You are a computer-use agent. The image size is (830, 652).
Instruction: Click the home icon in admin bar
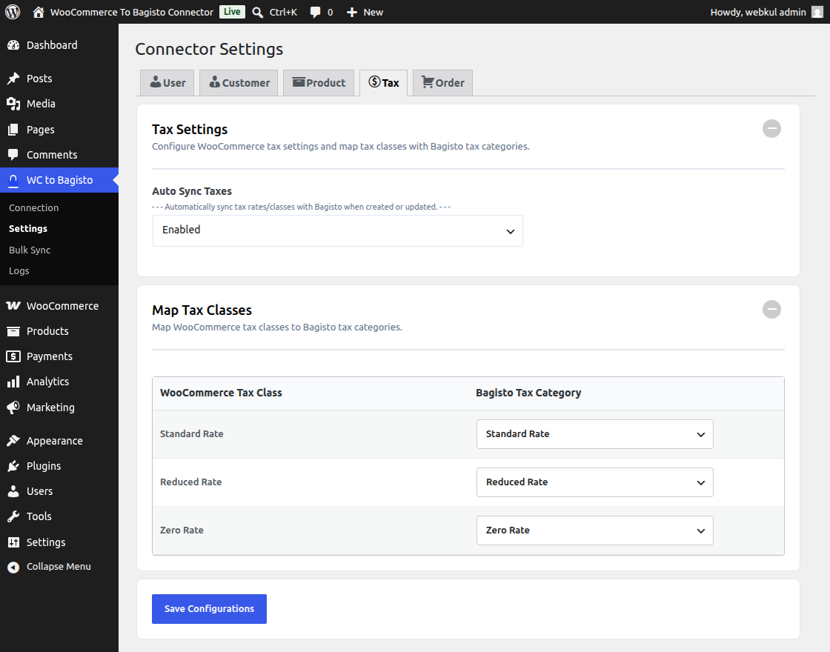[x=38, y=12]
